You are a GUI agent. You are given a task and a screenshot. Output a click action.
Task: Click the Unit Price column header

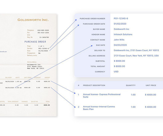point(151,85)
